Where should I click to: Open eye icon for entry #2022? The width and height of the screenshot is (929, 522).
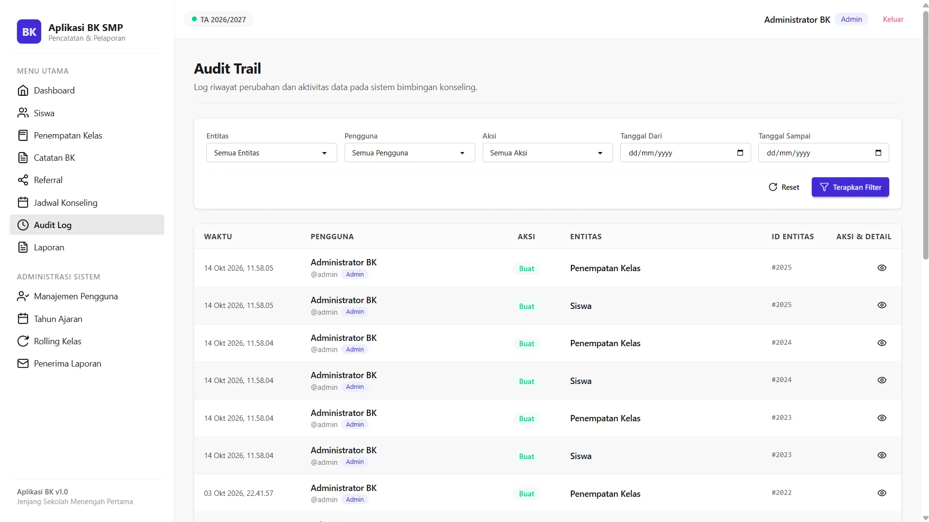coord(882,493)
